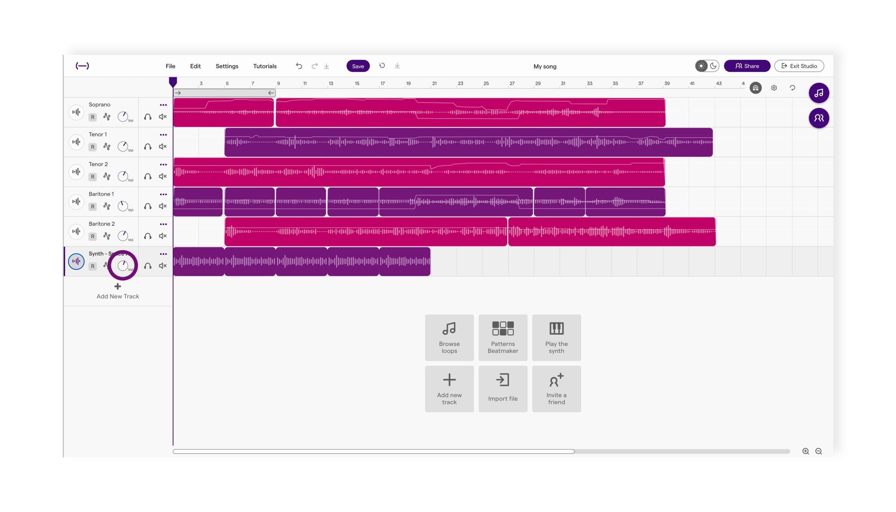
Task: Open the Patterns Beatmaker panel
Action: click(x=502, y=337)
